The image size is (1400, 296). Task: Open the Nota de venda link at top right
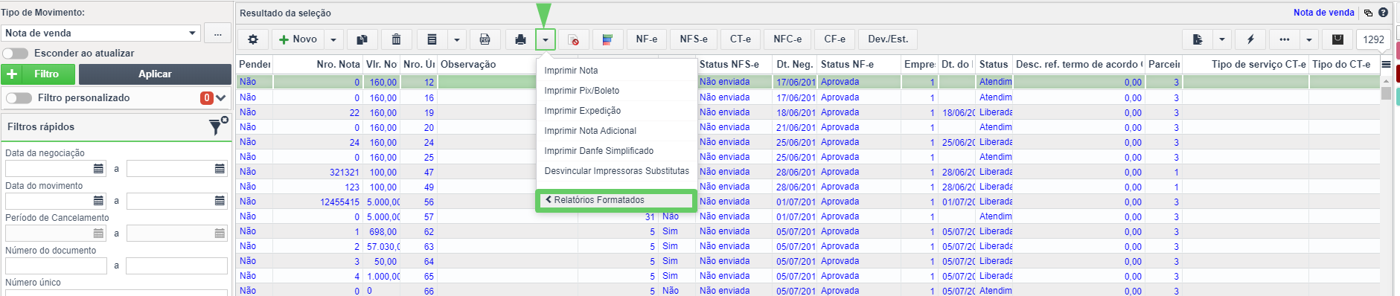1323,13
